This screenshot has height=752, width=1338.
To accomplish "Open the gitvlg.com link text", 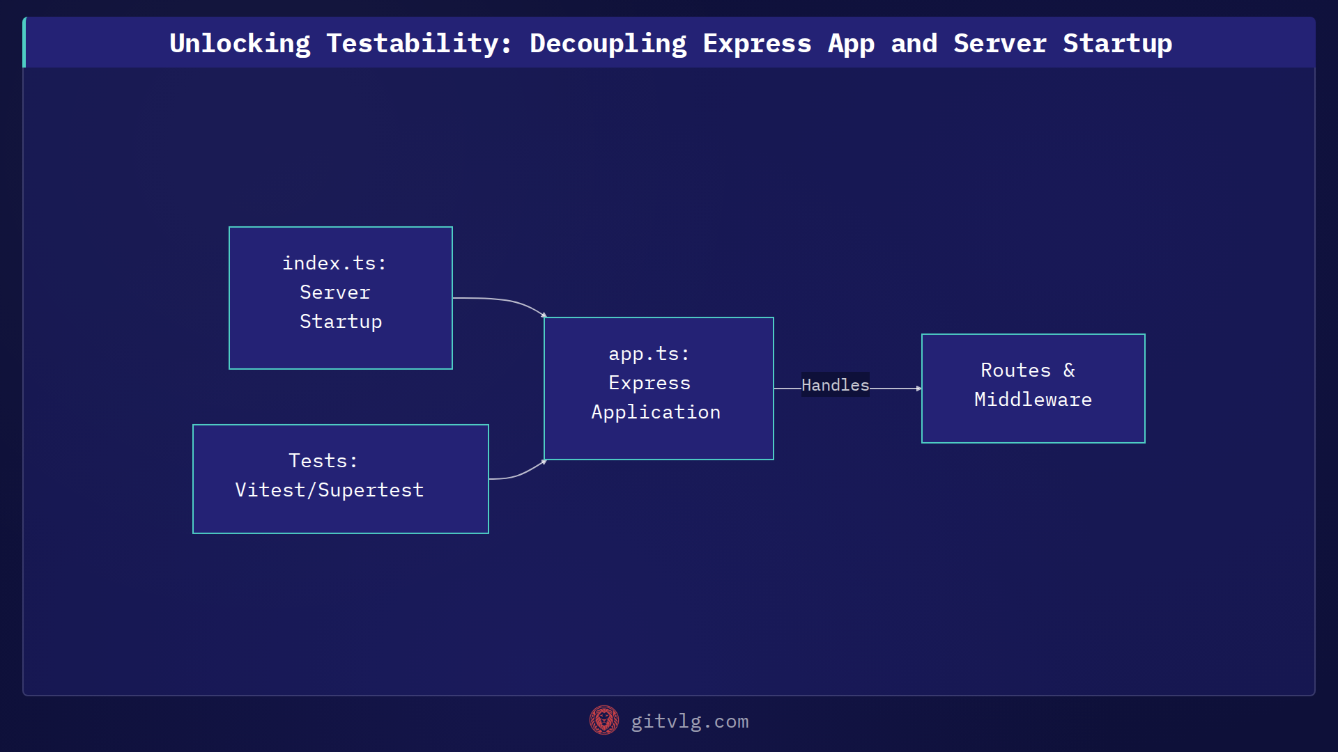I will [690, 721].
